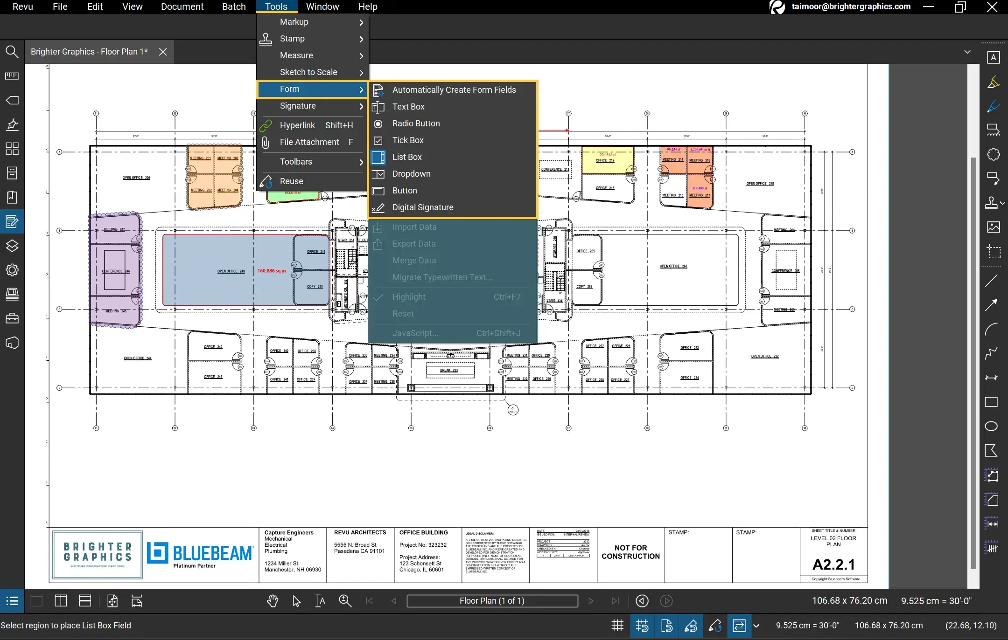Select the Ellipse tool in right toolbar
Viewport: 1008px width, 640px height.
click(991, 426)
